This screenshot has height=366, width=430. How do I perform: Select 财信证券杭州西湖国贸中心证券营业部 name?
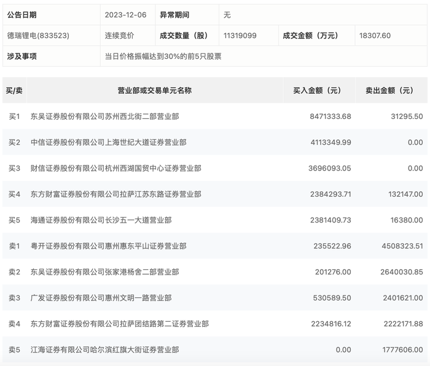116,168
